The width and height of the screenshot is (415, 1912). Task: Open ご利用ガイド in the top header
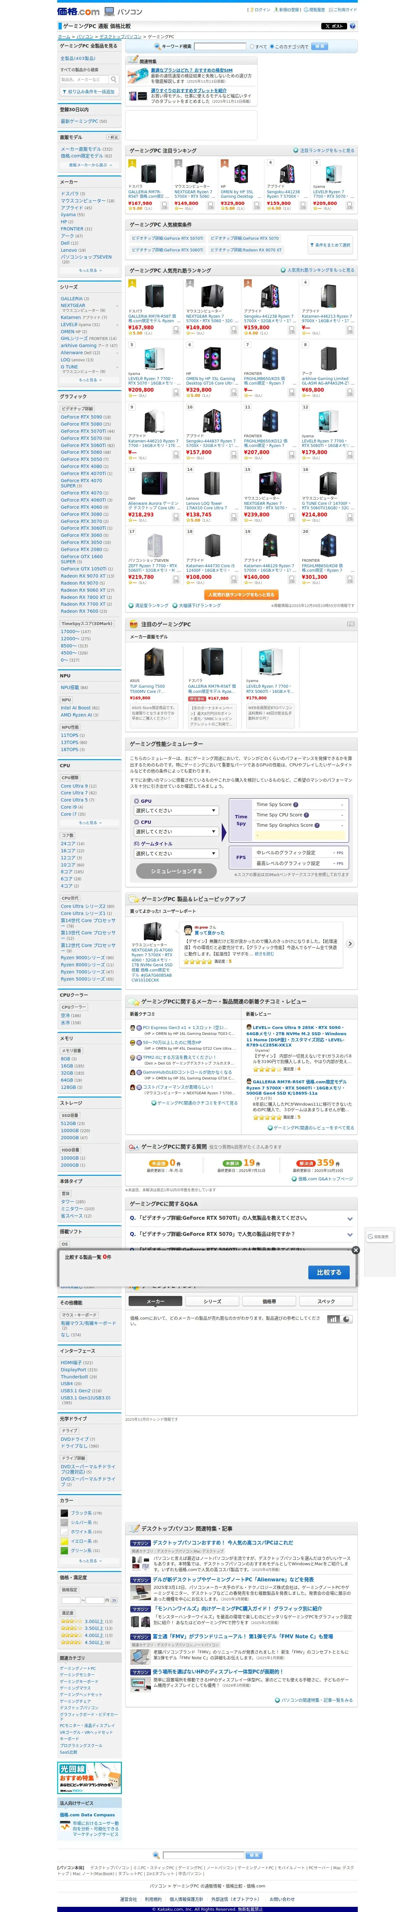click(x=345, y=10)
